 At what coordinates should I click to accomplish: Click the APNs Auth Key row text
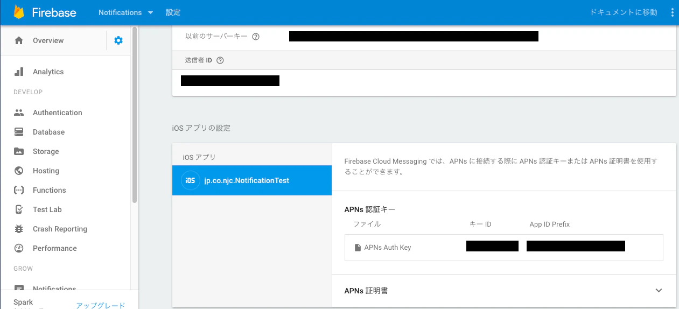click(x=388, y=248)
